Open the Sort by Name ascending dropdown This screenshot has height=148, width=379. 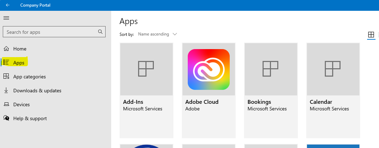[153, 34]
